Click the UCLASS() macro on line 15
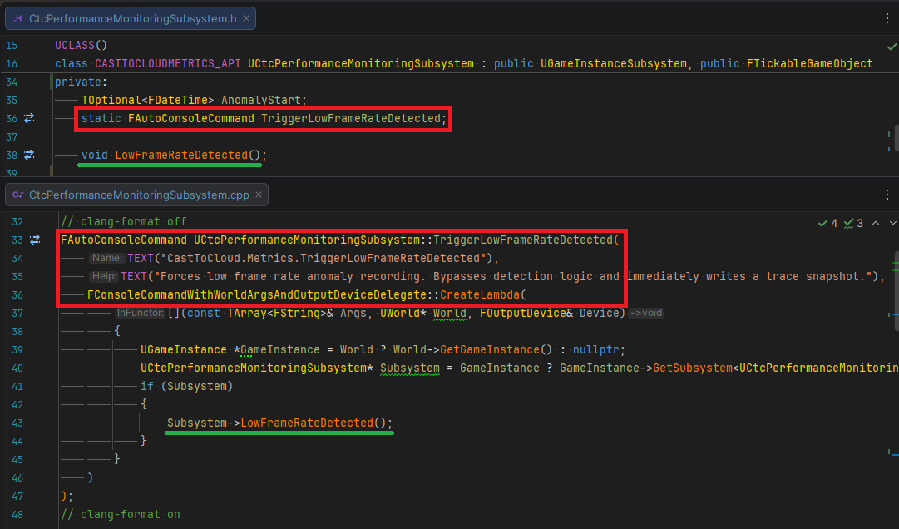This screenshot has height=529, width=899. (x=81, y=45)
